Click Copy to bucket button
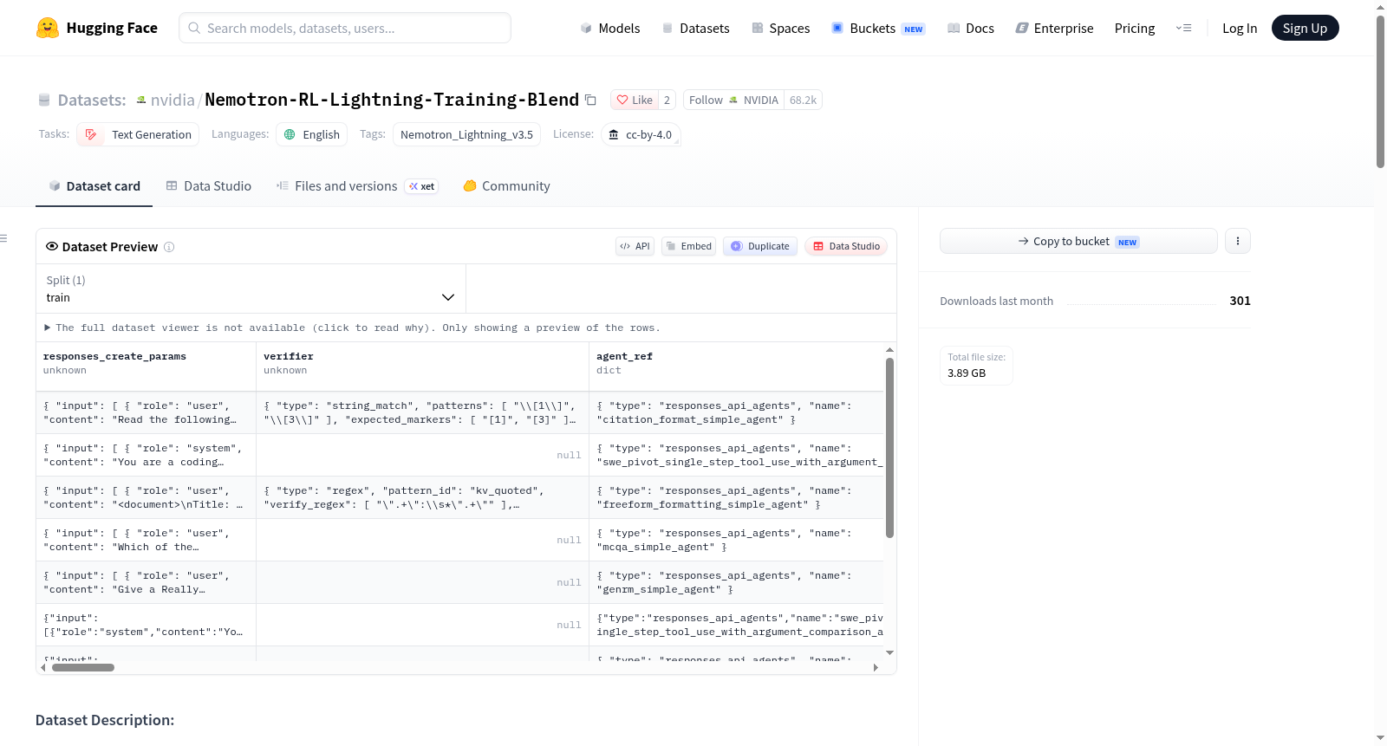This screenshot has height=746, width=1387. tap(1078, 241)
